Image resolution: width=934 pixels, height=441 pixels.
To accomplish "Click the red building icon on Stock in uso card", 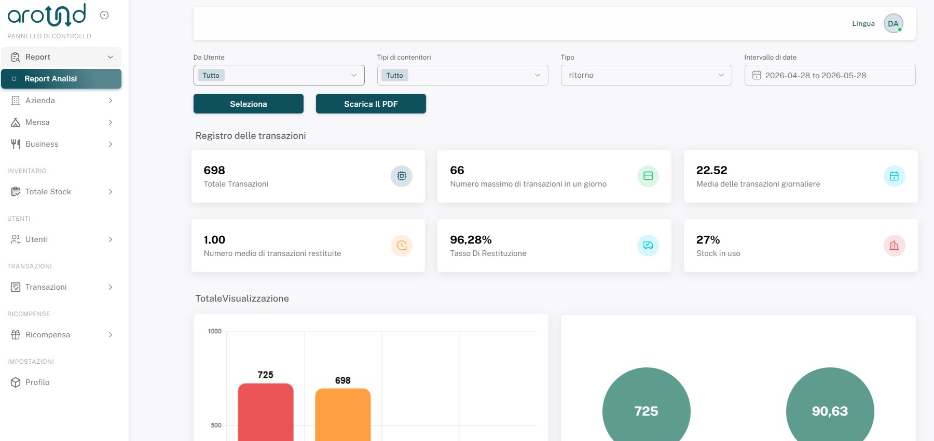I will pyautogui.click(x=894, y=246).
